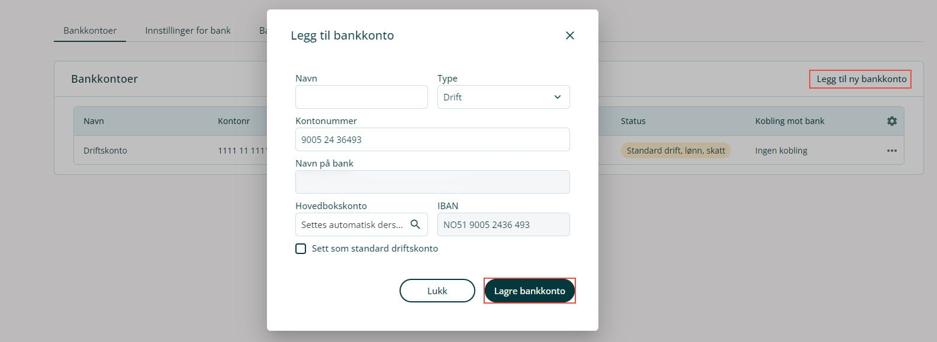The width and height of the screenshot is (937, 342).
Task: Select the Navn på bank field
Action: pos(432,182)
